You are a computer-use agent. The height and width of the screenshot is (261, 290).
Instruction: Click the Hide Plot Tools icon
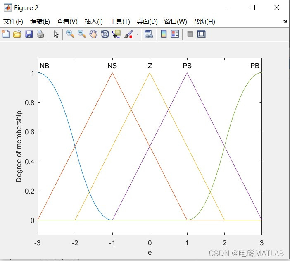point(190,34)
